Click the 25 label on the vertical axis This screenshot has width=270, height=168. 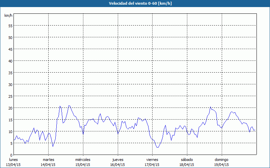10,96
